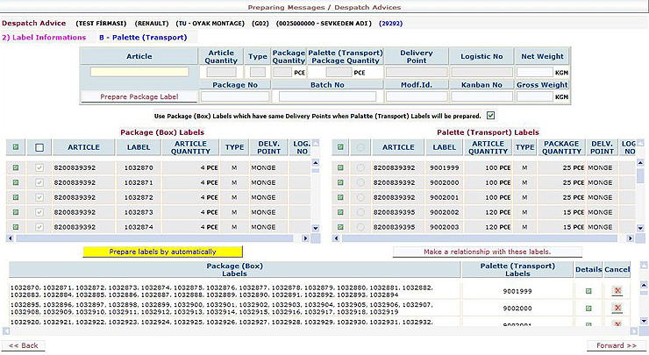Check the select-all box in Package Labels header
649x355 pixels.
tap(38, 147)
